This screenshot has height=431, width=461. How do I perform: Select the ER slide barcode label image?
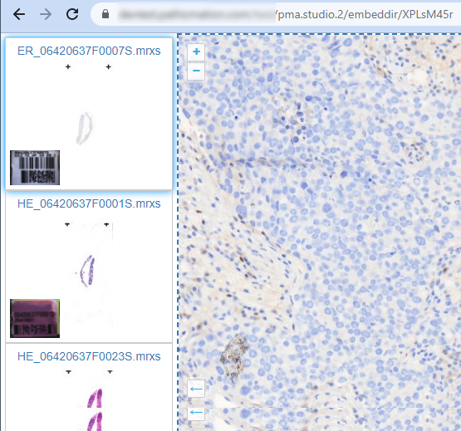35,168
